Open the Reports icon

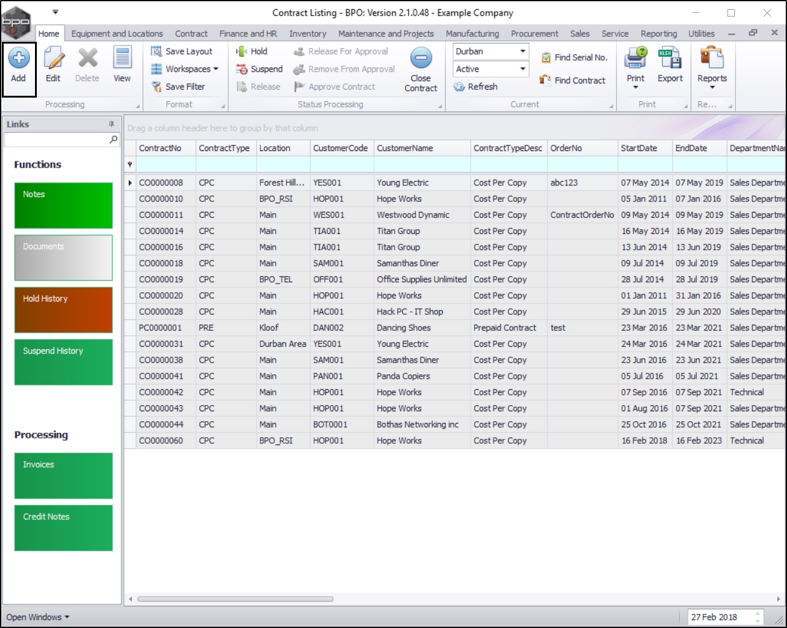coord(712,58)
